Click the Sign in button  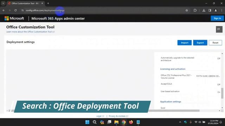[217, 18]
